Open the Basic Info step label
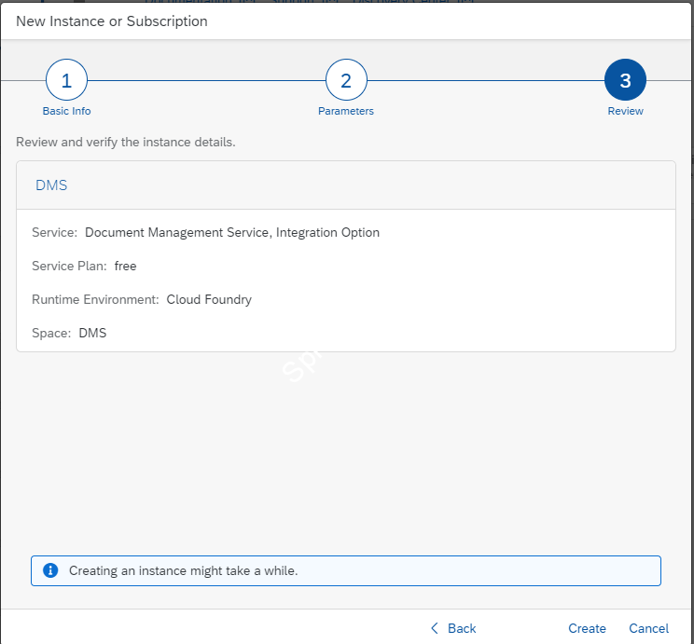 tap(66, 111)
